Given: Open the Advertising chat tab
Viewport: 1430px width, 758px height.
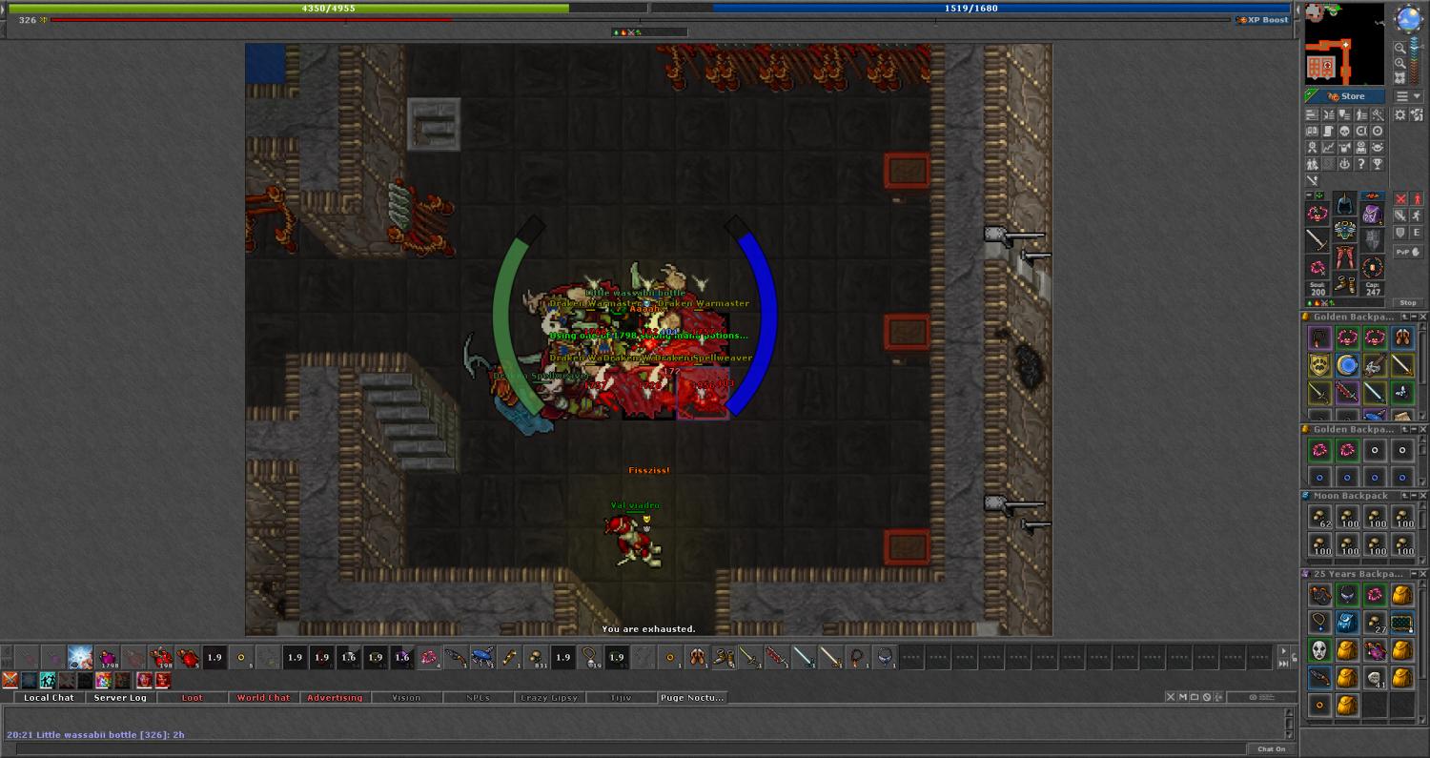Looking at the screenshot, I should (335, 698).
